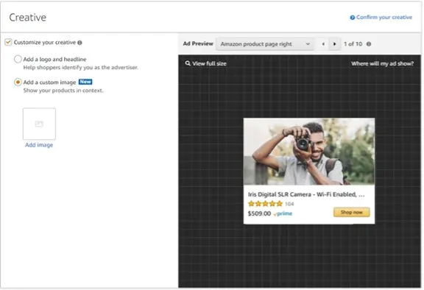This screenshot has width=424, height=290.
Task: Click the five-star rating in the ad
Action: pos(265,203)
